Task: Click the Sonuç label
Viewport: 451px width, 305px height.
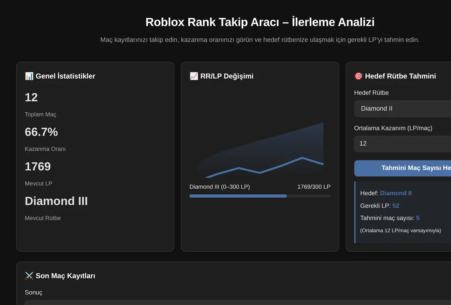Action: click(34, 293)
